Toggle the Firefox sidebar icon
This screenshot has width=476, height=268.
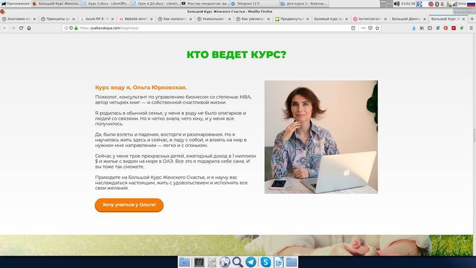(x=430, y=28)
